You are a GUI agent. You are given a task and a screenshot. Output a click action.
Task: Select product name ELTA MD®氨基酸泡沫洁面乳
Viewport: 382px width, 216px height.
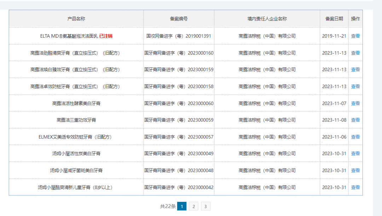[69, 36]
